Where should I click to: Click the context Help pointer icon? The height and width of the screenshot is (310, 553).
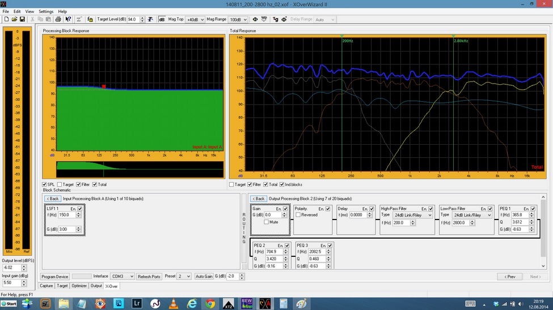pyautogui.click(x=68, y=19)
